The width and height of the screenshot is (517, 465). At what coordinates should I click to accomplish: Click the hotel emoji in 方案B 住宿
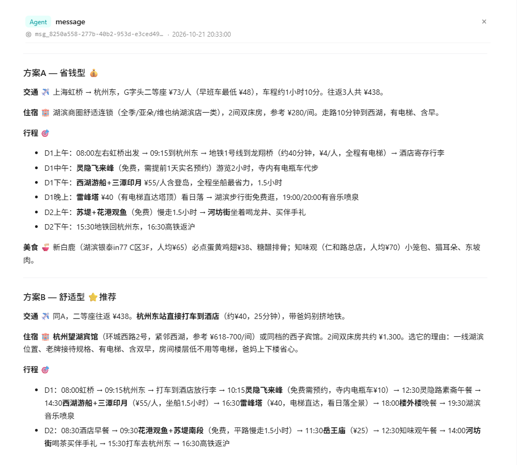[45, 337]
